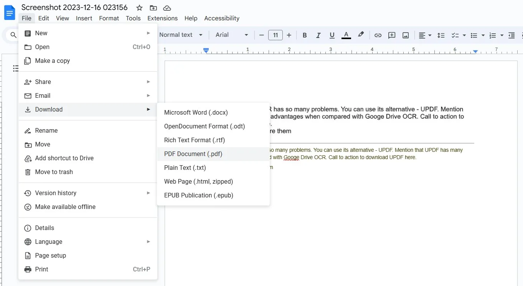Click the Print icon in the File menu
523x286 pixels.
tap(27, 270)
